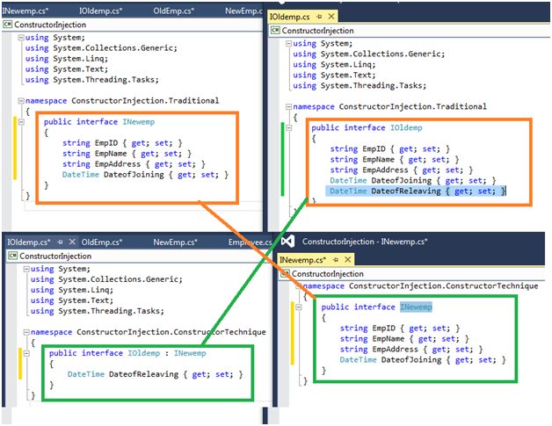Pin the IOldemp.cs tab in top-right editor

point(319,17)
